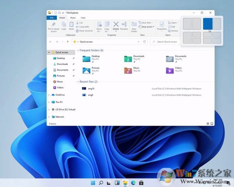Open the Desktop frequent folder

click(x=91, y=59)
